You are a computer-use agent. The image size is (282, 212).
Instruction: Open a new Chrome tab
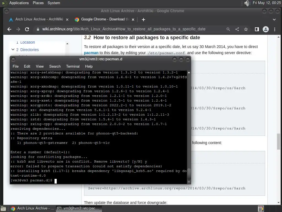click(x=143, y=20)
